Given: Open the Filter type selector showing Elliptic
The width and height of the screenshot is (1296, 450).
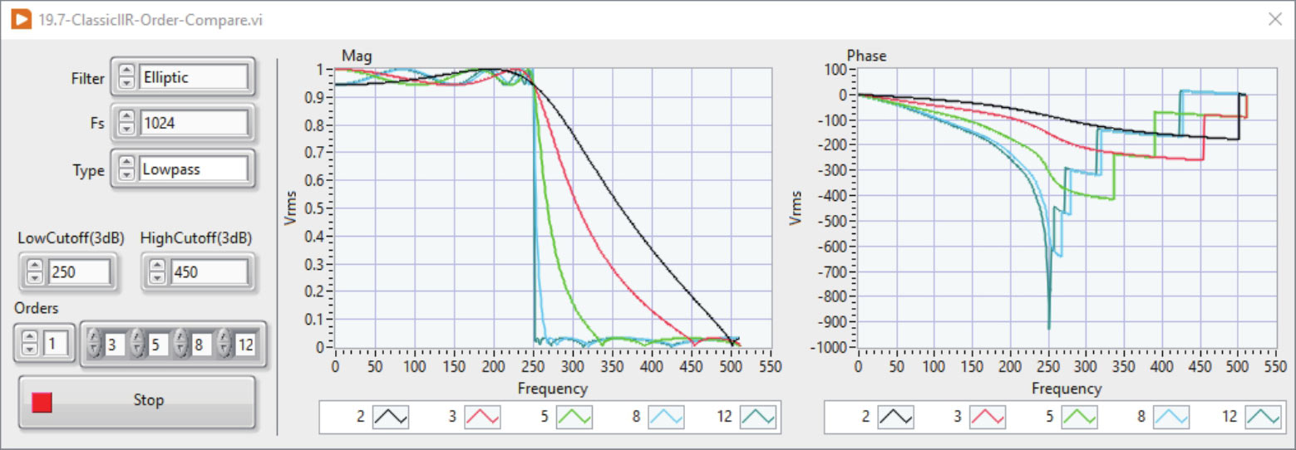Looking at the screenshot, I should 193,78.
